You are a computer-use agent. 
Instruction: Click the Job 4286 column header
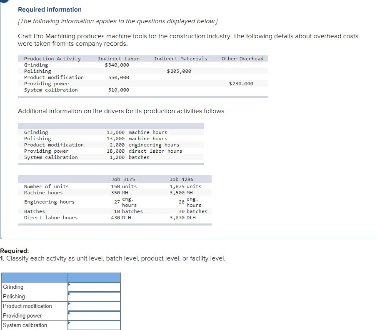(182, 179)
